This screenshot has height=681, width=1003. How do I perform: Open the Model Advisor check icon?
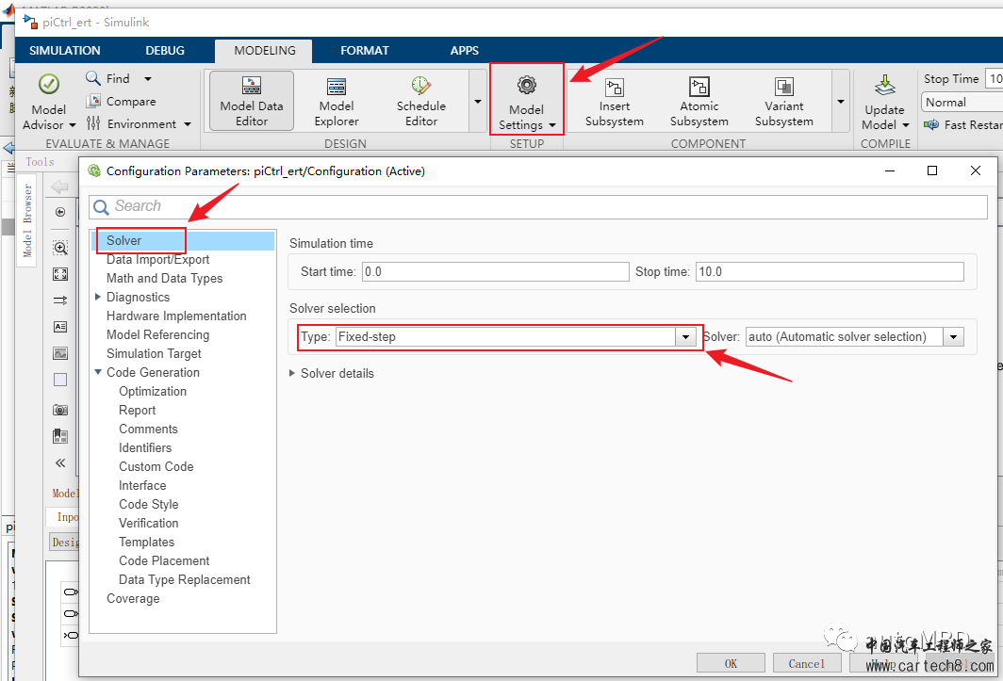(49, 84)
